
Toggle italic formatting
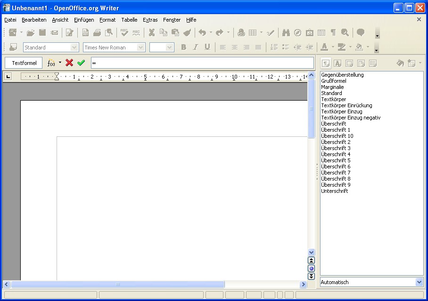pyautogui.click(x=196, y=47)
